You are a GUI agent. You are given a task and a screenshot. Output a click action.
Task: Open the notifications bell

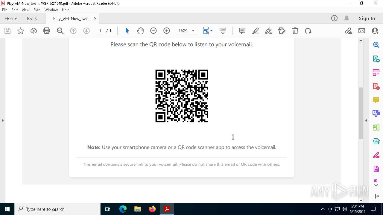347,18
